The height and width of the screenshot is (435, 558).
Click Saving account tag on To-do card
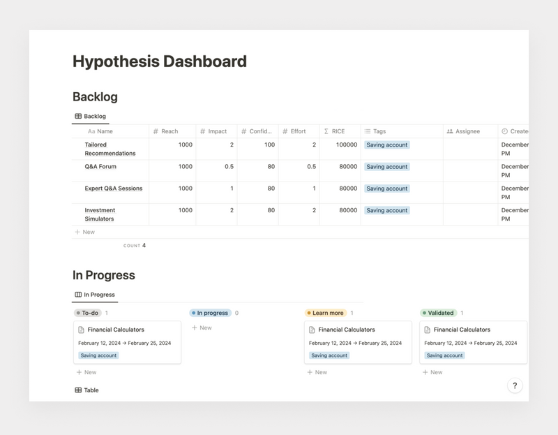tap(98, 355)
